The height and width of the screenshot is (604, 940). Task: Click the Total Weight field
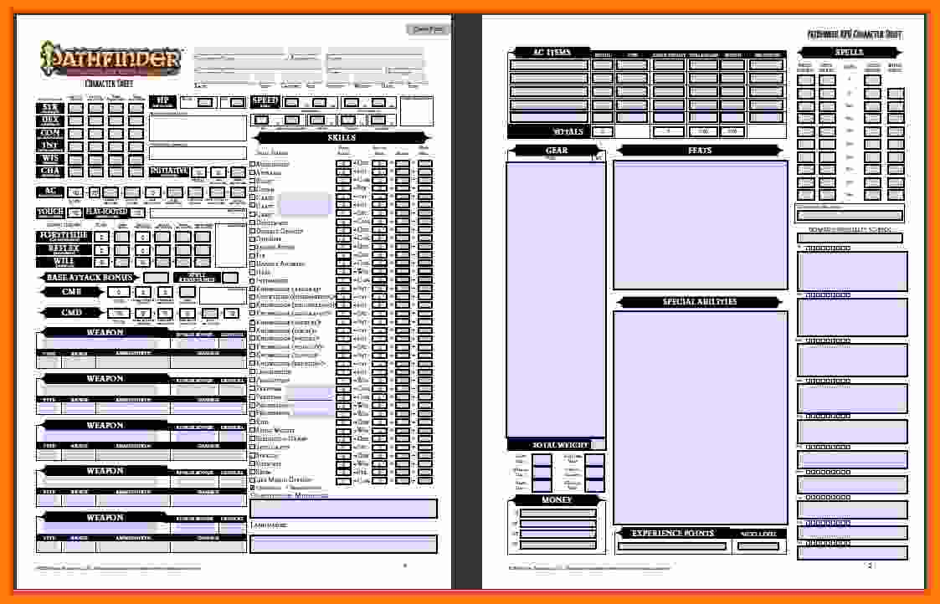(x=598, y=444)
